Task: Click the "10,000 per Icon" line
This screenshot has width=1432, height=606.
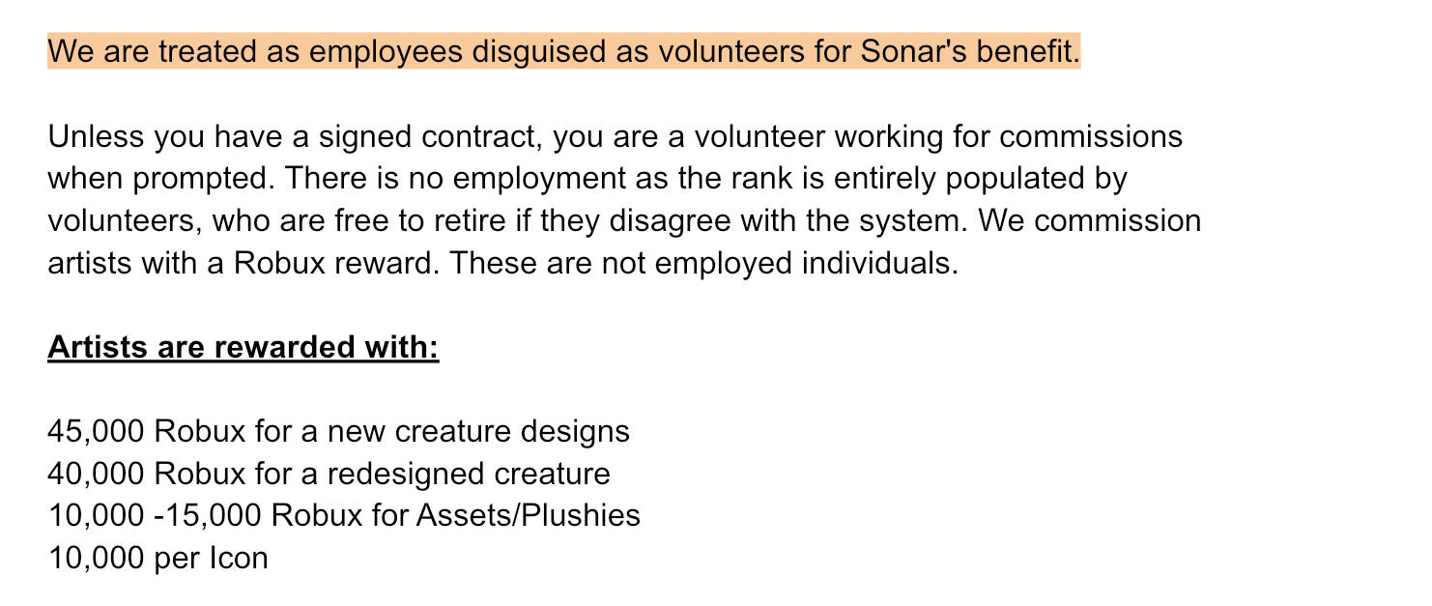Action: 158,558
